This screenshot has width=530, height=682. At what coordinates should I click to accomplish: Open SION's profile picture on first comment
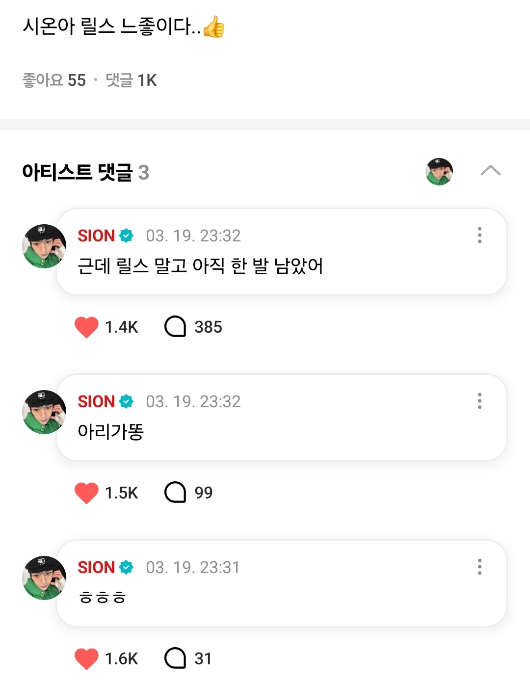click(44, 246)
